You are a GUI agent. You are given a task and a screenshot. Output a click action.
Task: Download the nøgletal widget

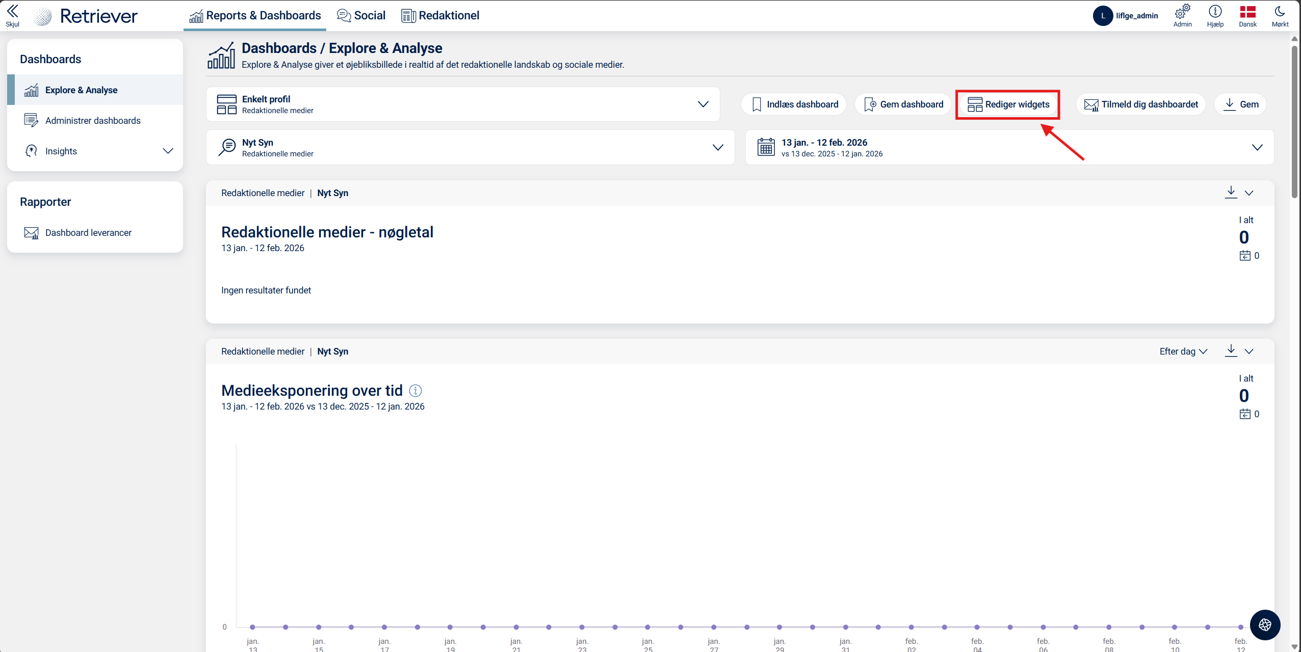1231,193
